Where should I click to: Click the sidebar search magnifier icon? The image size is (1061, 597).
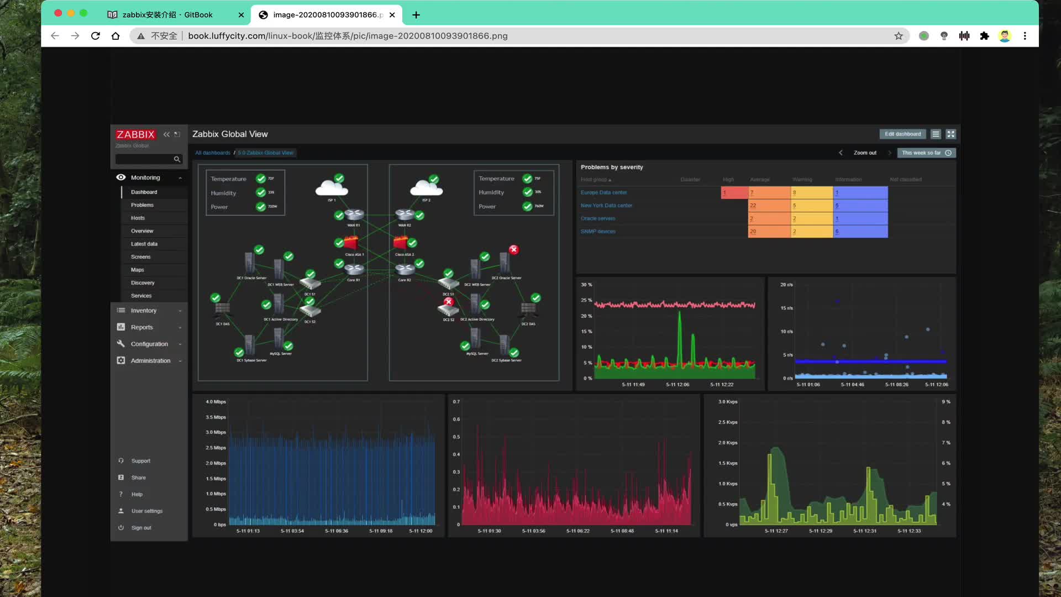[x=177, y=159]
